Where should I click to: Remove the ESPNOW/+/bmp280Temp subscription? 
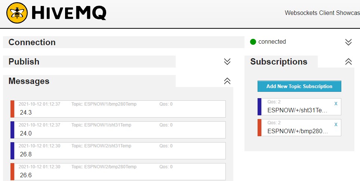tap(336, 124)
